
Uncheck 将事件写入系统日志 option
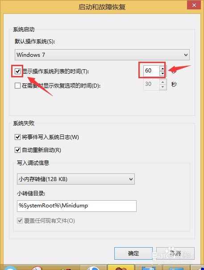pyautogui.click(x=17, y=137)
